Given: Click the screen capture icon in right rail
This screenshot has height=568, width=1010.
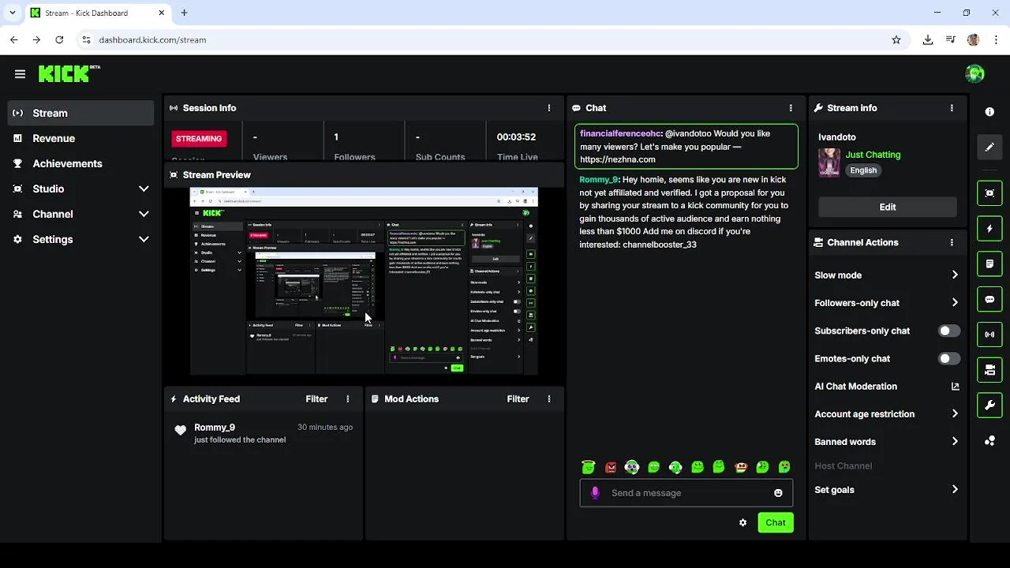Looking at the screenshot, I should (989, 192).
